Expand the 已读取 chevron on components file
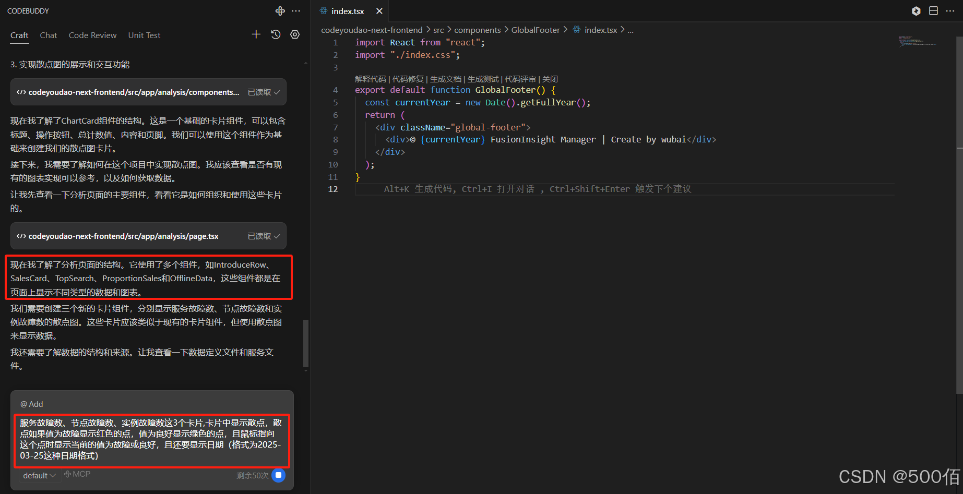963x494 pixels. [x=277, y=92]
